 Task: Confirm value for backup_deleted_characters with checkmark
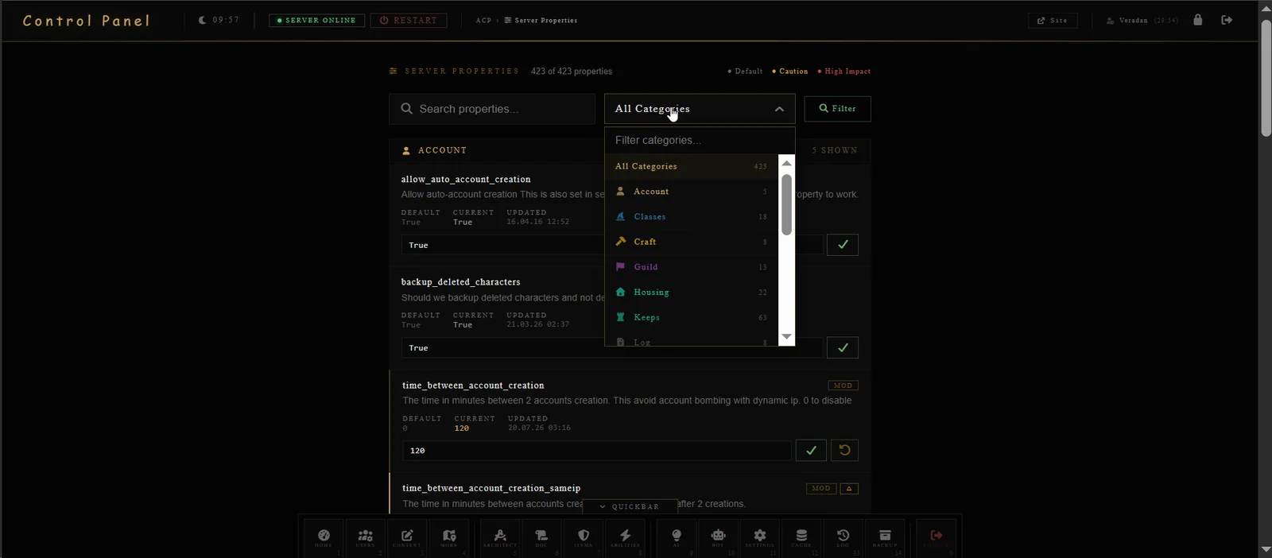tap(843, 347)
